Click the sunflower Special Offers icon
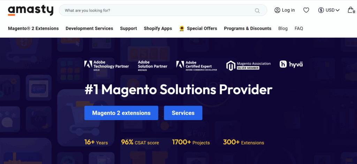 tap(182, 29)
